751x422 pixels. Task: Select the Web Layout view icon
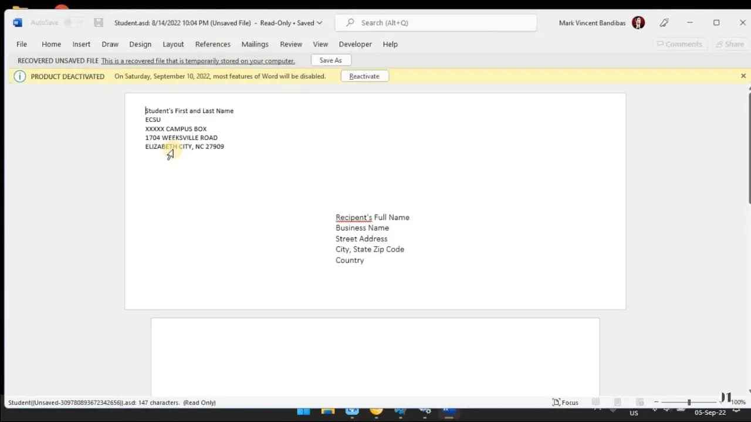click(640, 402)
